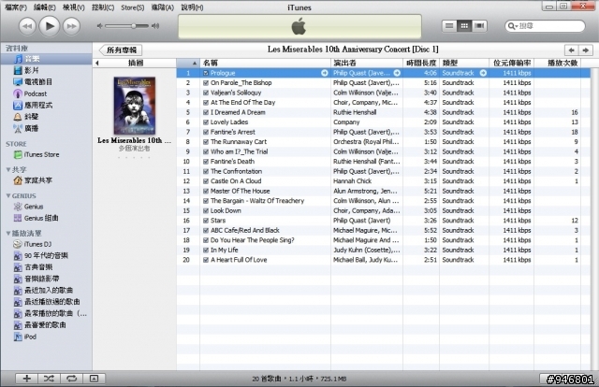Open the 最近加入的歌曲 playlist
Viewport: 599px width, 387px height.
[43, 290]
